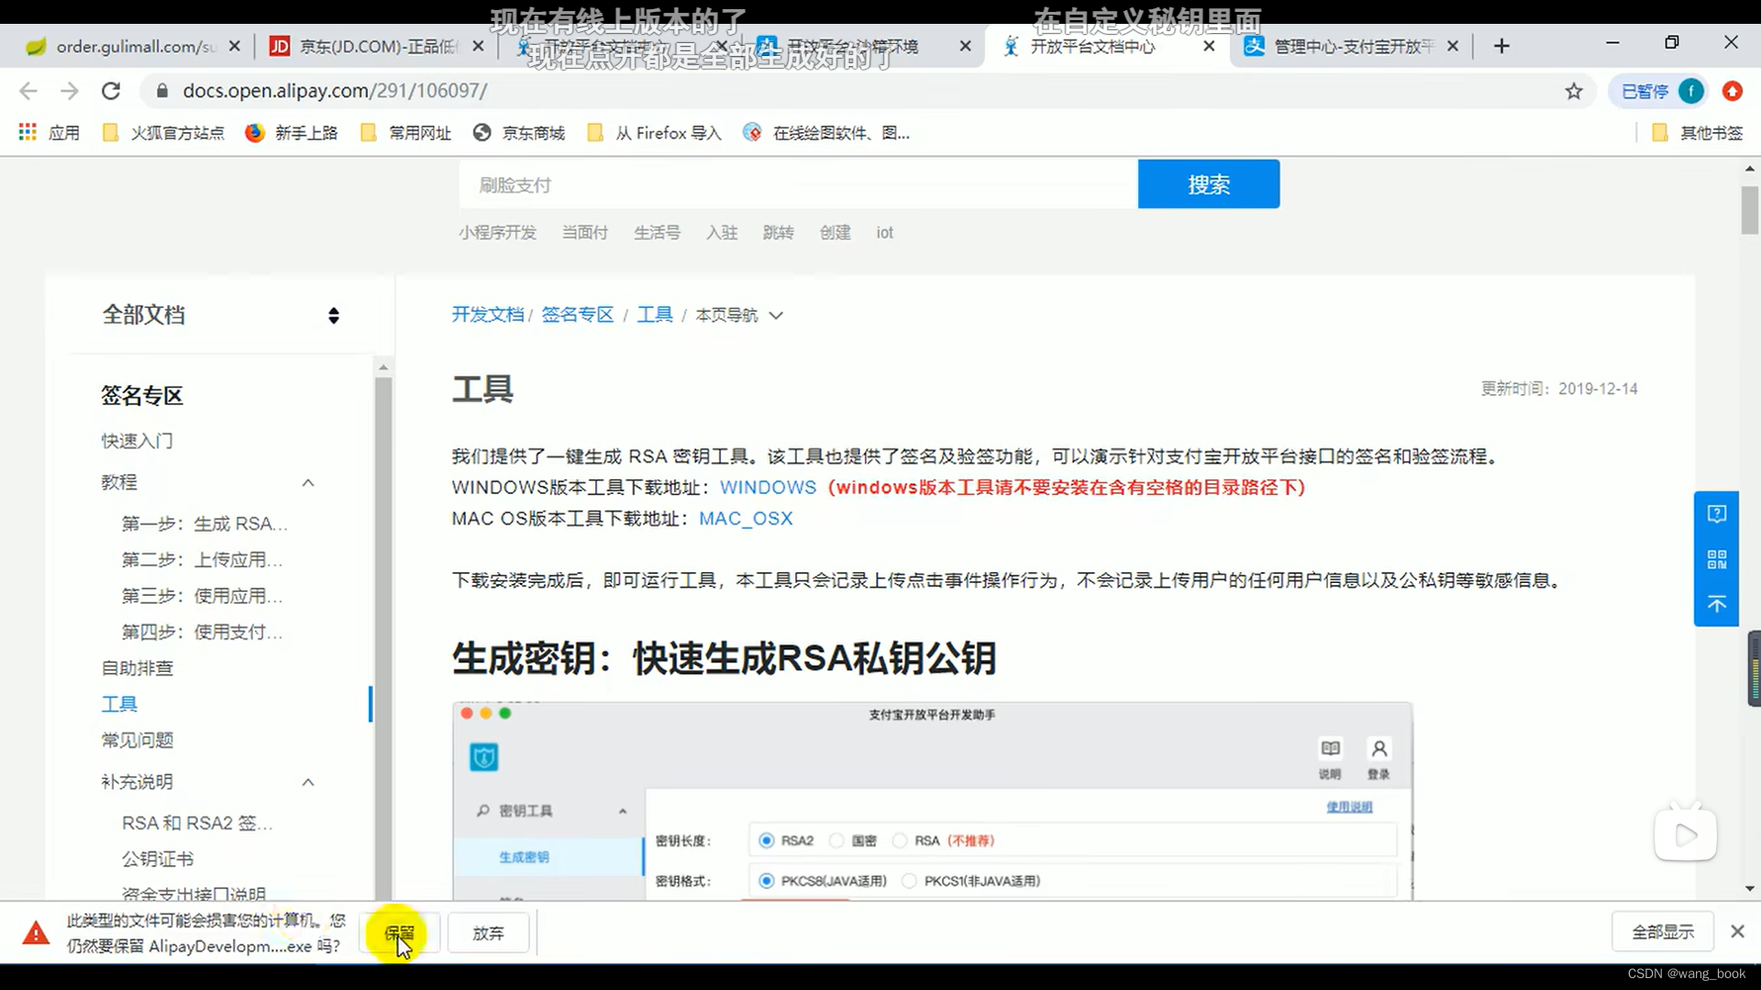Open a new browser tab with plus
This screenshot has height=990, width=1761.
[1501, 46]
